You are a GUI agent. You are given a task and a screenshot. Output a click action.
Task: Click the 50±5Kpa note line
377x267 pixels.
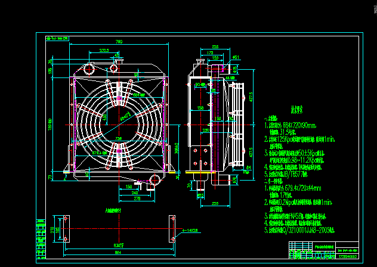point(295,153)
